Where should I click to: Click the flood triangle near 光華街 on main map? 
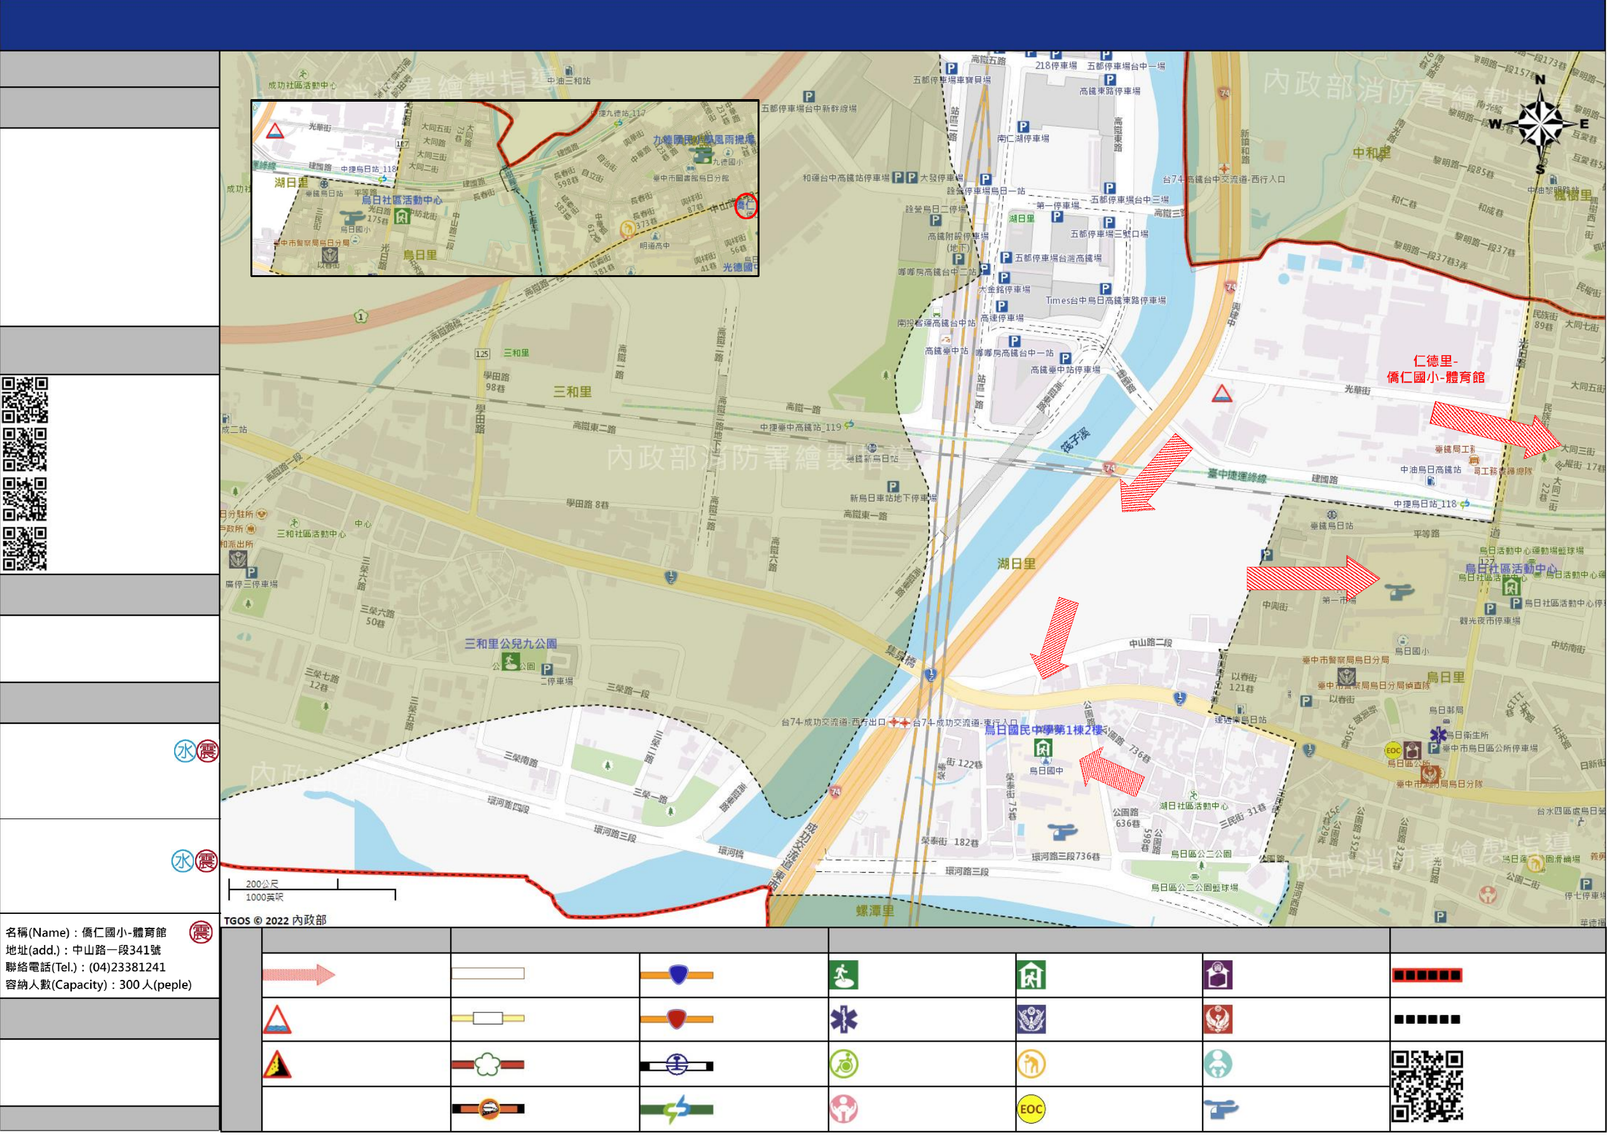(1222, 394)
